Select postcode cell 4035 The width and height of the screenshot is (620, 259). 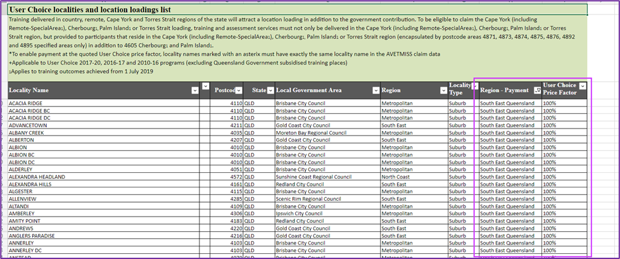(x=227, y=132)
